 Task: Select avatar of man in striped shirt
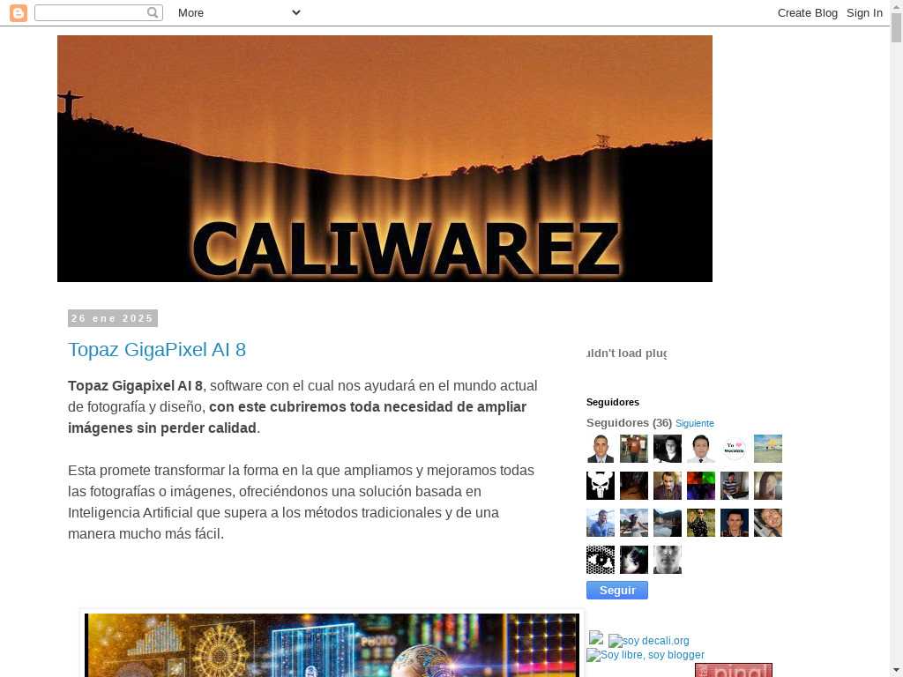(735, 486)
